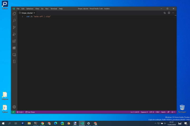Click the green remote window indicator
Screen dimensions: 190x126
(x=13, y=112)
